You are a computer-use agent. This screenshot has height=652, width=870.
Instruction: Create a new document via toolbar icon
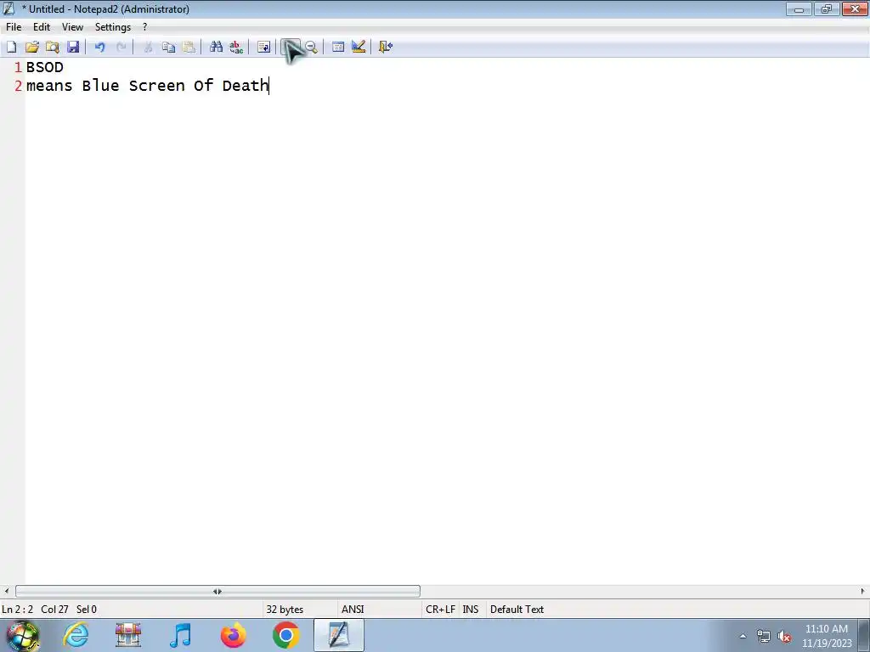[12, 48]
